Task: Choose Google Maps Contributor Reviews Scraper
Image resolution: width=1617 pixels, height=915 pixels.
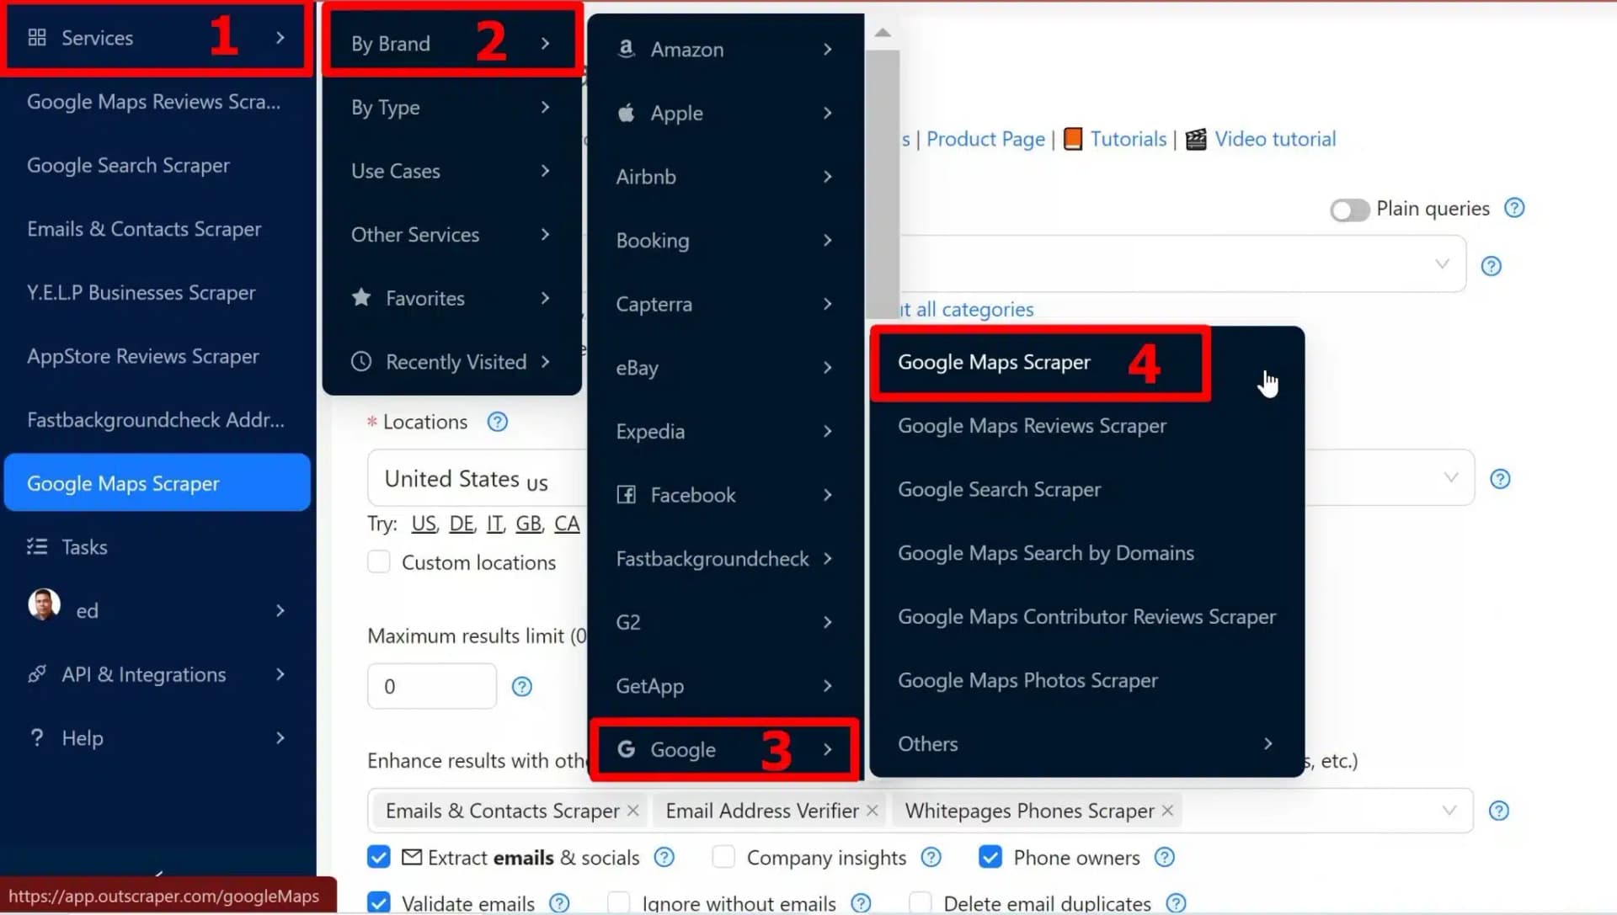Action: tap(1086, 616)
